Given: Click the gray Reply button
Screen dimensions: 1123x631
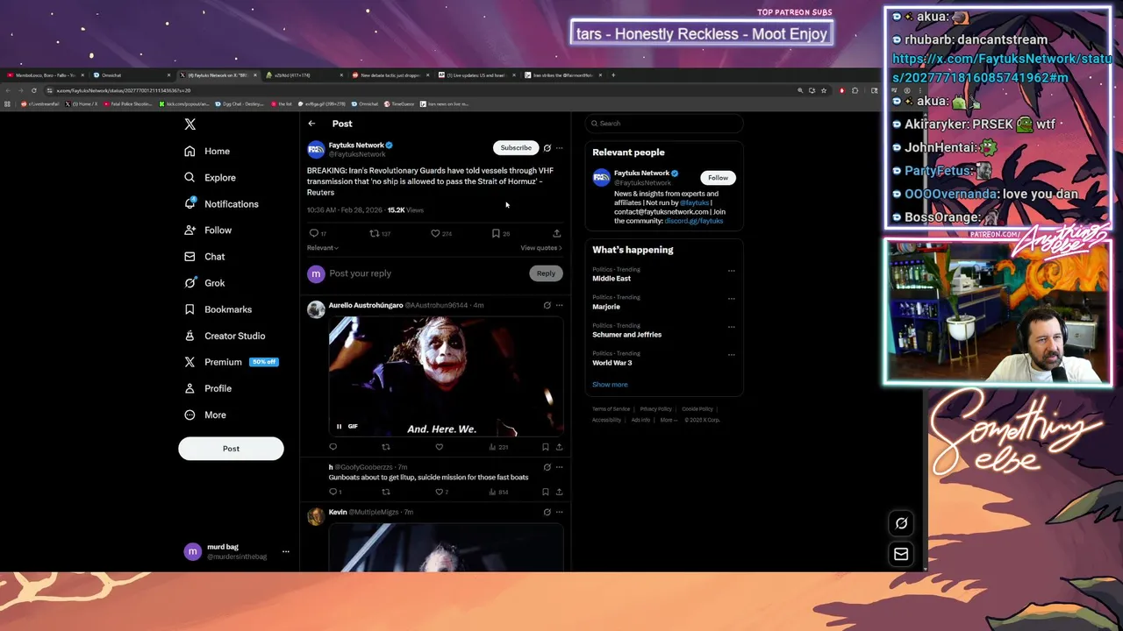Looking at the screenshot, I should click(x=546, y=273).
